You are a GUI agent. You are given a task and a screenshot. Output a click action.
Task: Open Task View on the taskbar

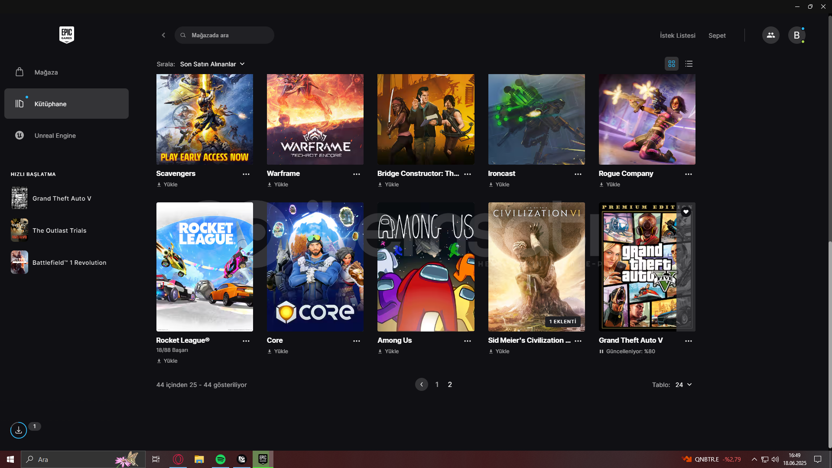[156, 459]
